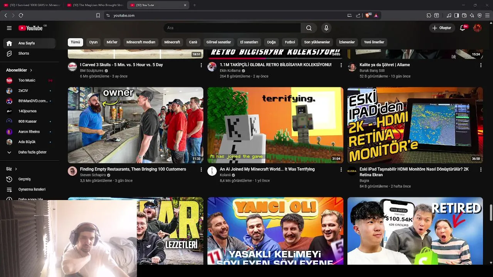Play Eski iPad HDMI monitor thumbnail

click(415, 125)
